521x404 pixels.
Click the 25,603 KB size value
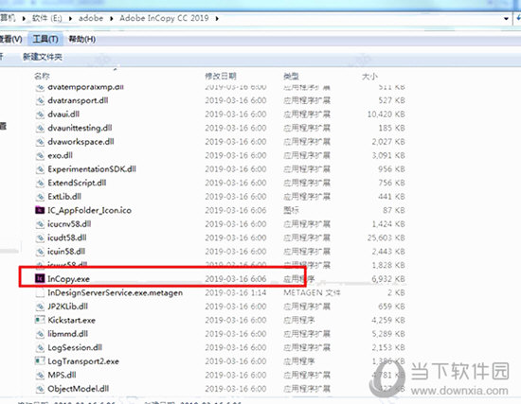coord(386,237)
